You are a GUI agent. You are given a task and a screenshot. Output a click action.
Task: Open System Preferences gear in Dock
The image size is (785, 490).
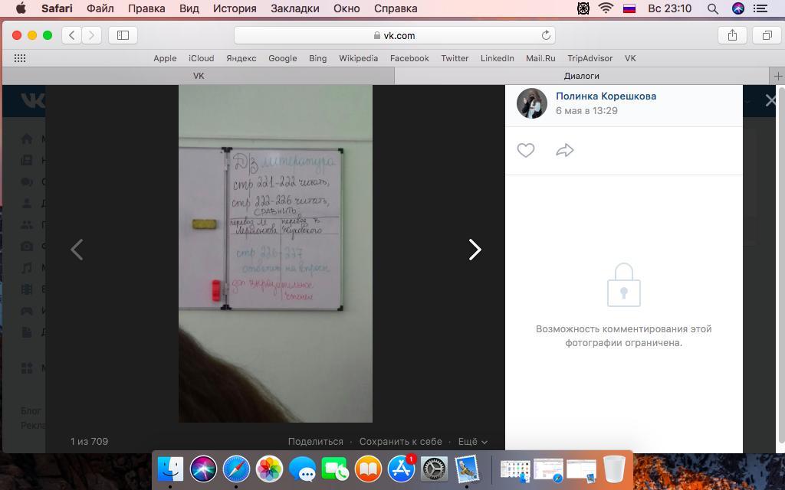[x=434, y=469]
